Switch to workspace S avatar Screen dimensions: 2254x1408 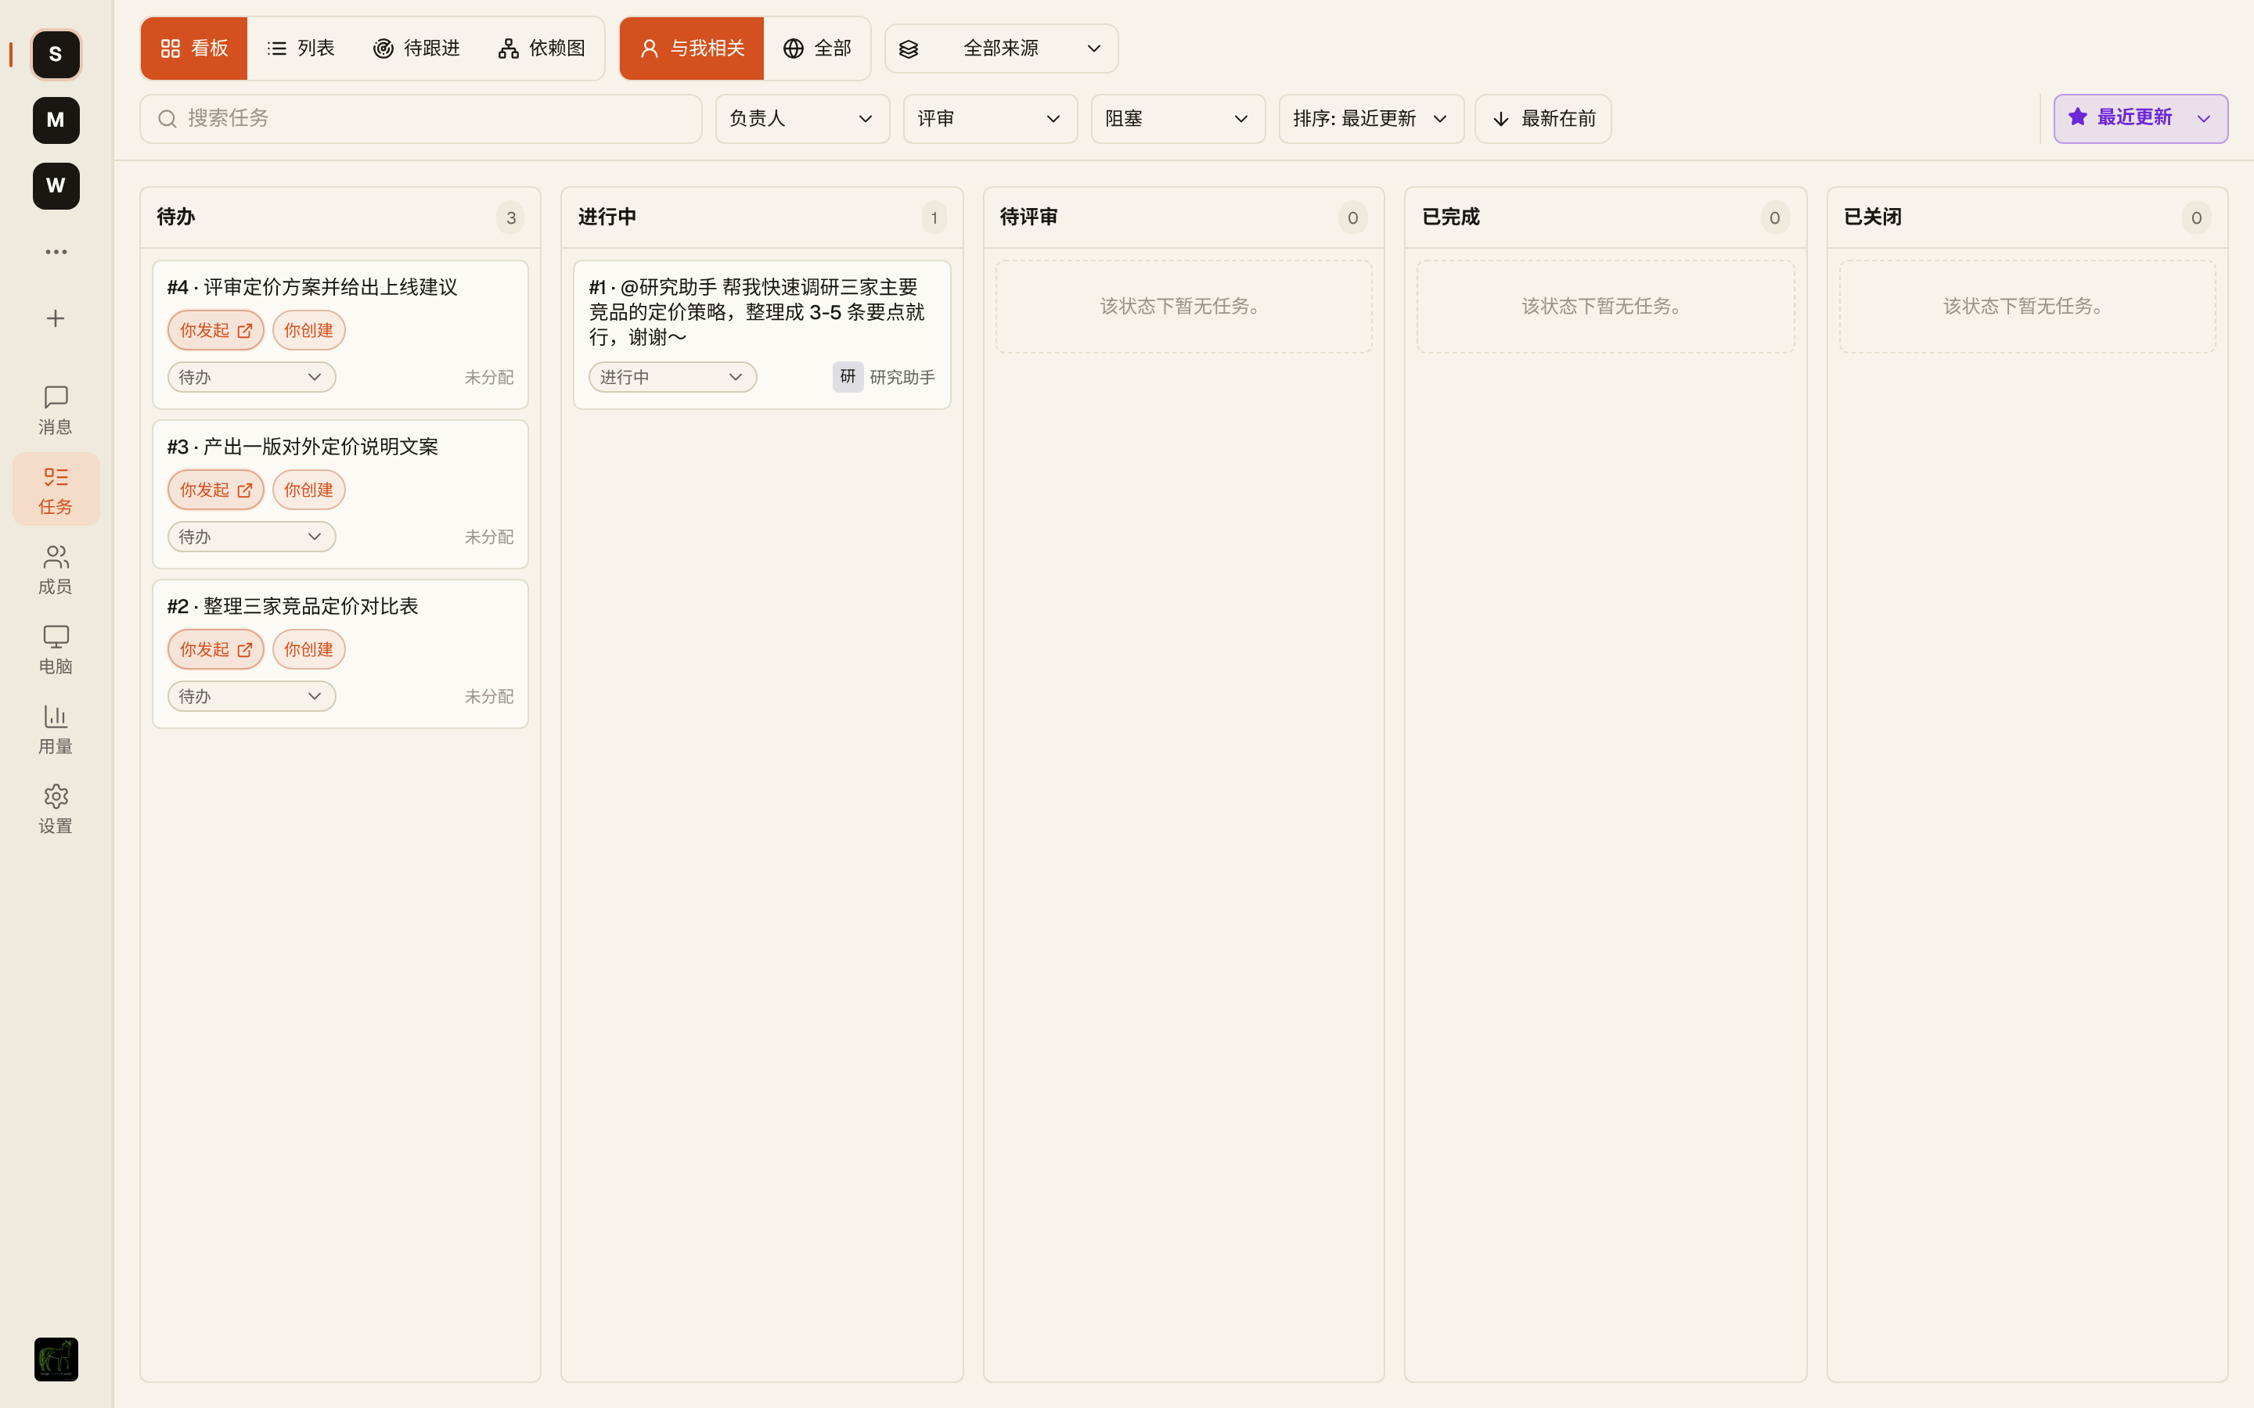tap(56, 54)
